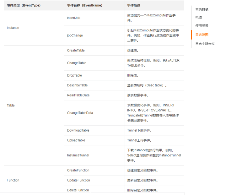
Task: Click the 事件描述 column header
Action: coord(133,5)
